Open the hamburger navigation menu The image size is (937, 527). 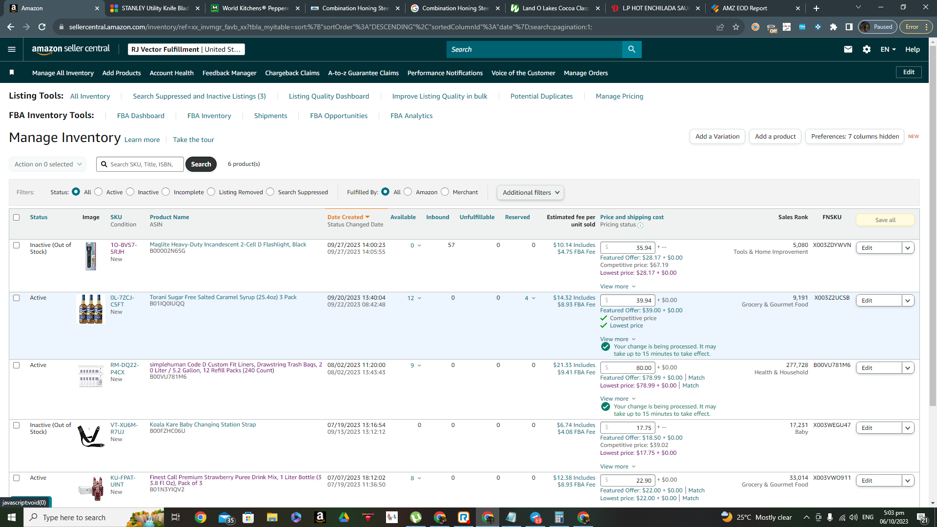click(12, 49)
